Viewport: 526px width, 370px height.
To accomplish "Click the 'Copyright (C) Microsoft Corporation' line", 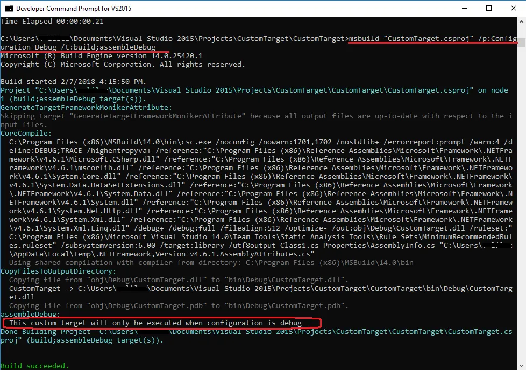I will 123,65.
